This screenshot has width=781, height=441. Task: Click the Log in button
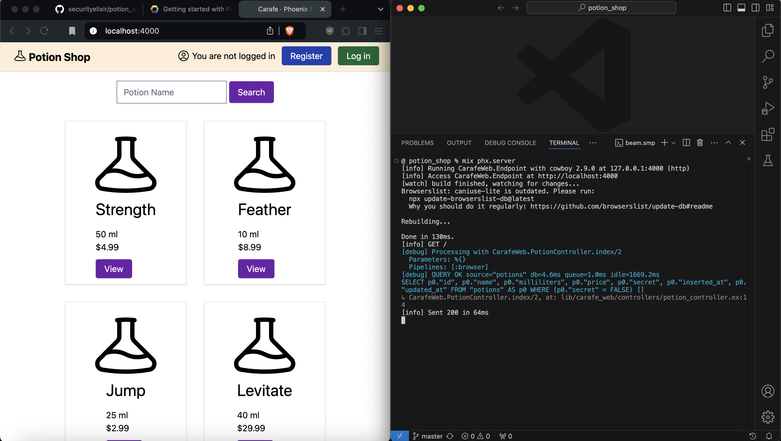click(x=358, y=56)
